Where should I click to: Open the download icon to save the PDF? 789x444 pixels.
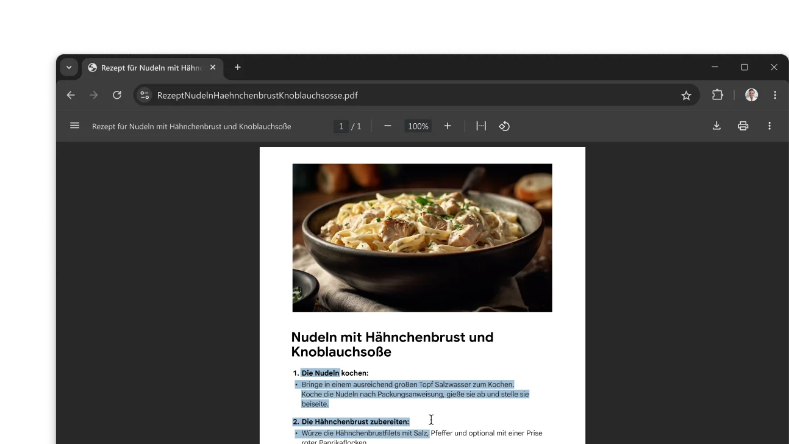[716, 126]
